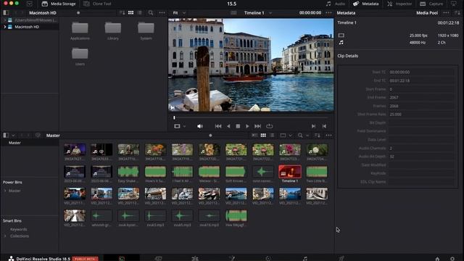Open the viewer mode dropdown below preview
Image resolution: width=464 pixels, height=261 pixels.
pyautogui.click(x=180, y=126)
